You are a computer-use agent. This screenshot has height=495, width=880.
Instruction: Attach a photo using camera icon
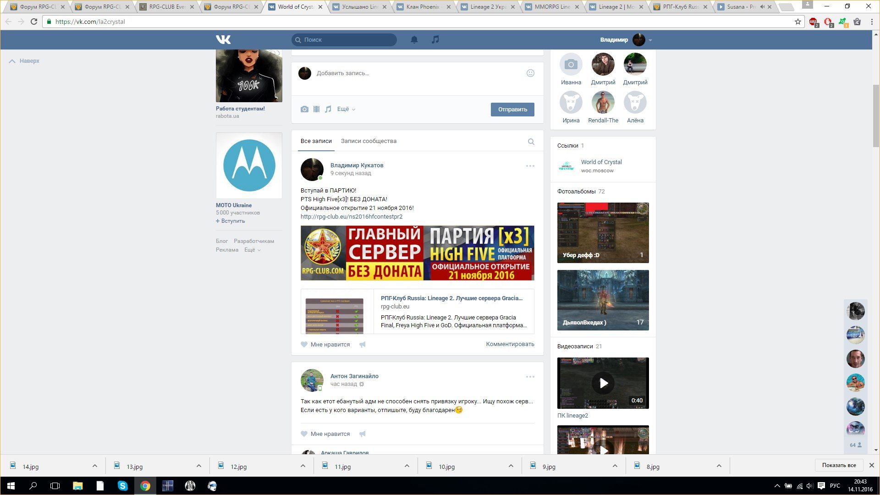[x=304, y=109]
